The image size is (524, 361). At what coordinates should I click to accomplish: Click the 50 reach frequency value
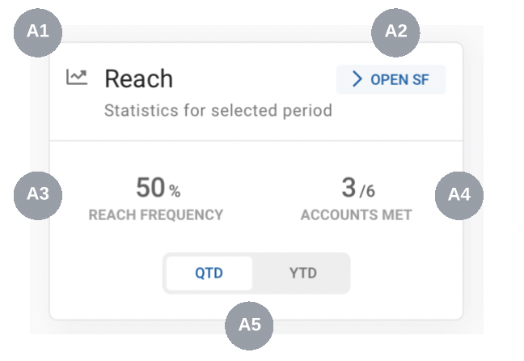[150, 188]
